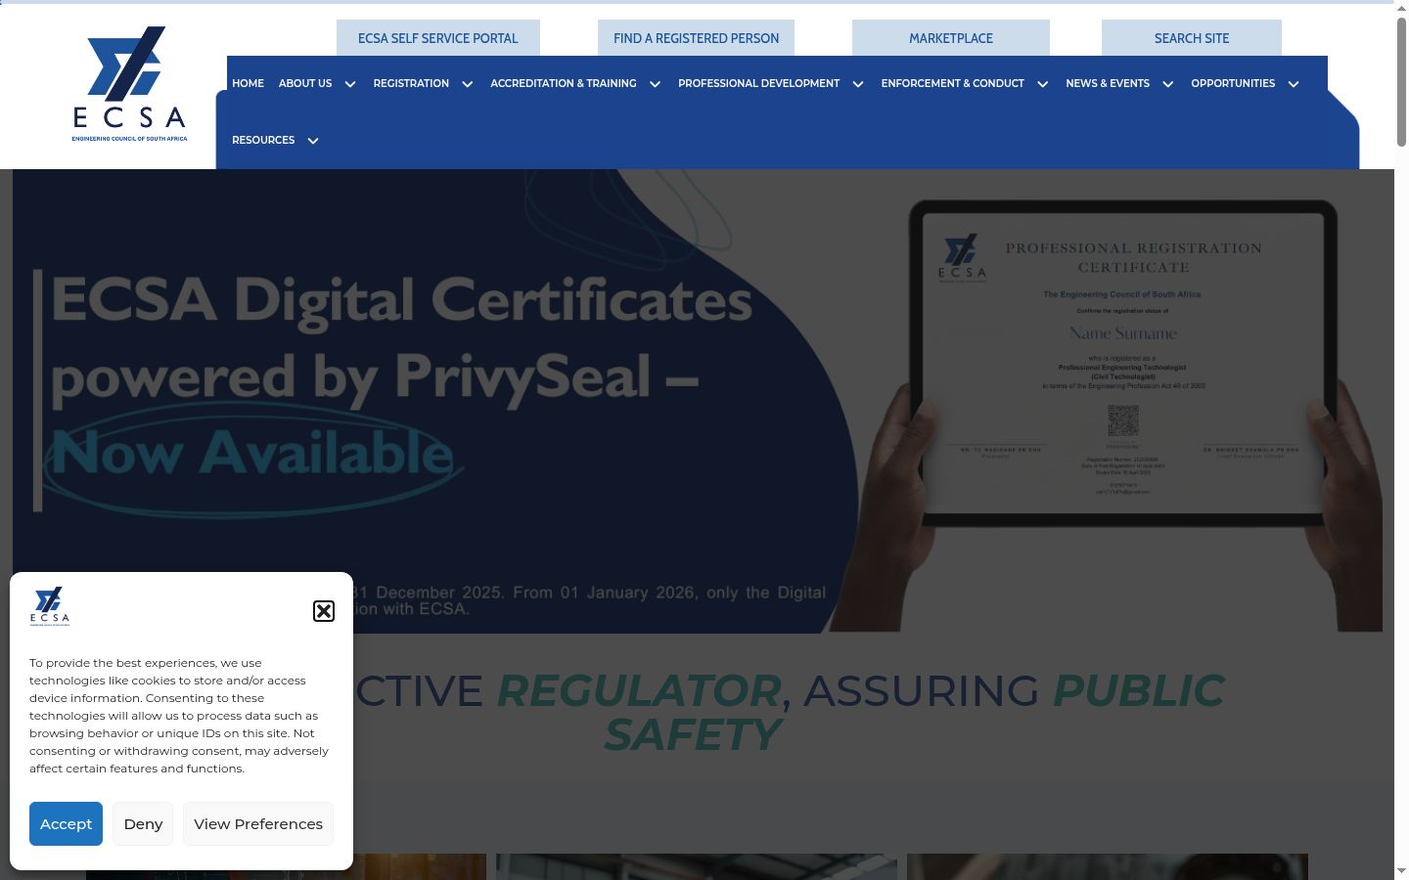Go to the Home menu item
Image resolution: width=1409 pixels, height=880 pixels.
pyautogui.click(x=248, y=84)
